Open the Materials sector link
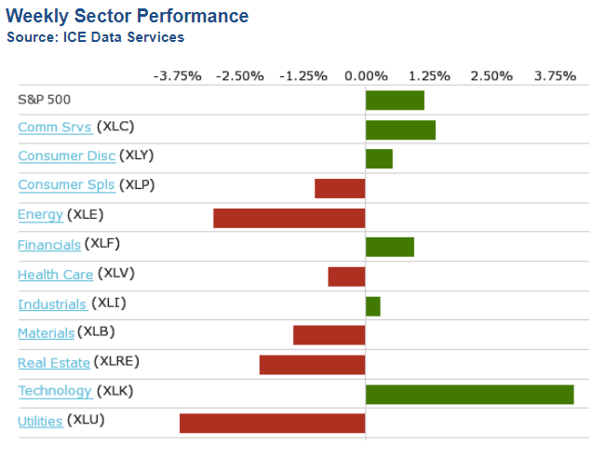Image resolution: width=606 pixels, height=459 pixels. coord(46,333)
